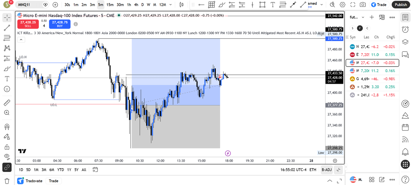The image size is (411, 185).
Task: Toggle B-ADJ back adjustment setting
Action: click(x=326, y=170)
